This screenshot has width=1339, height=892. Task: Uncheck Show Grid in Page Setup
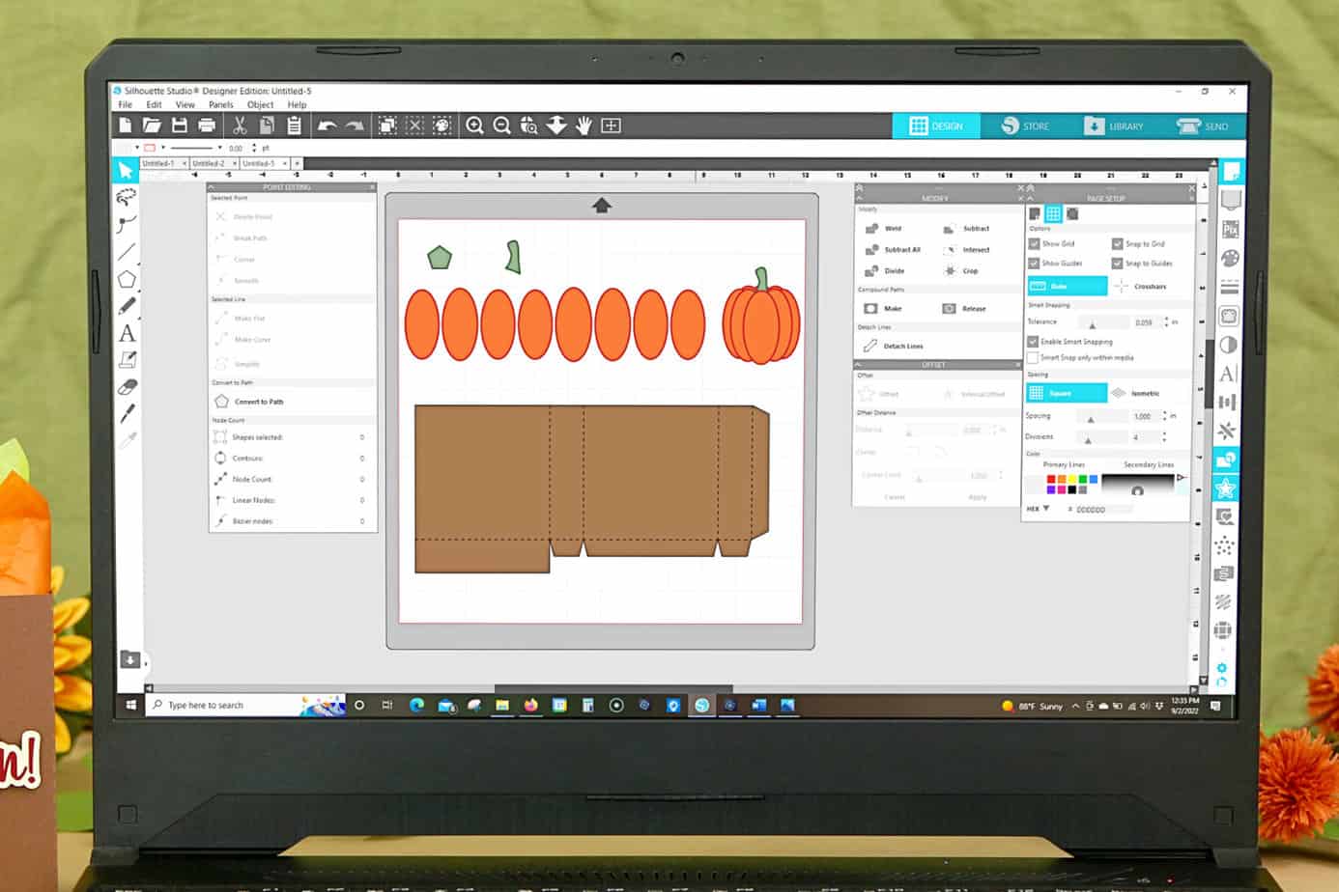(1032, 244)
